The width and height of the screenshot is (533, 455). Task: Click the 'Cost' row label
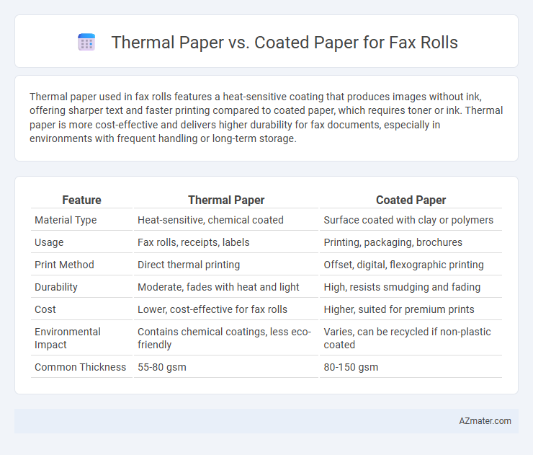point(45,309)
